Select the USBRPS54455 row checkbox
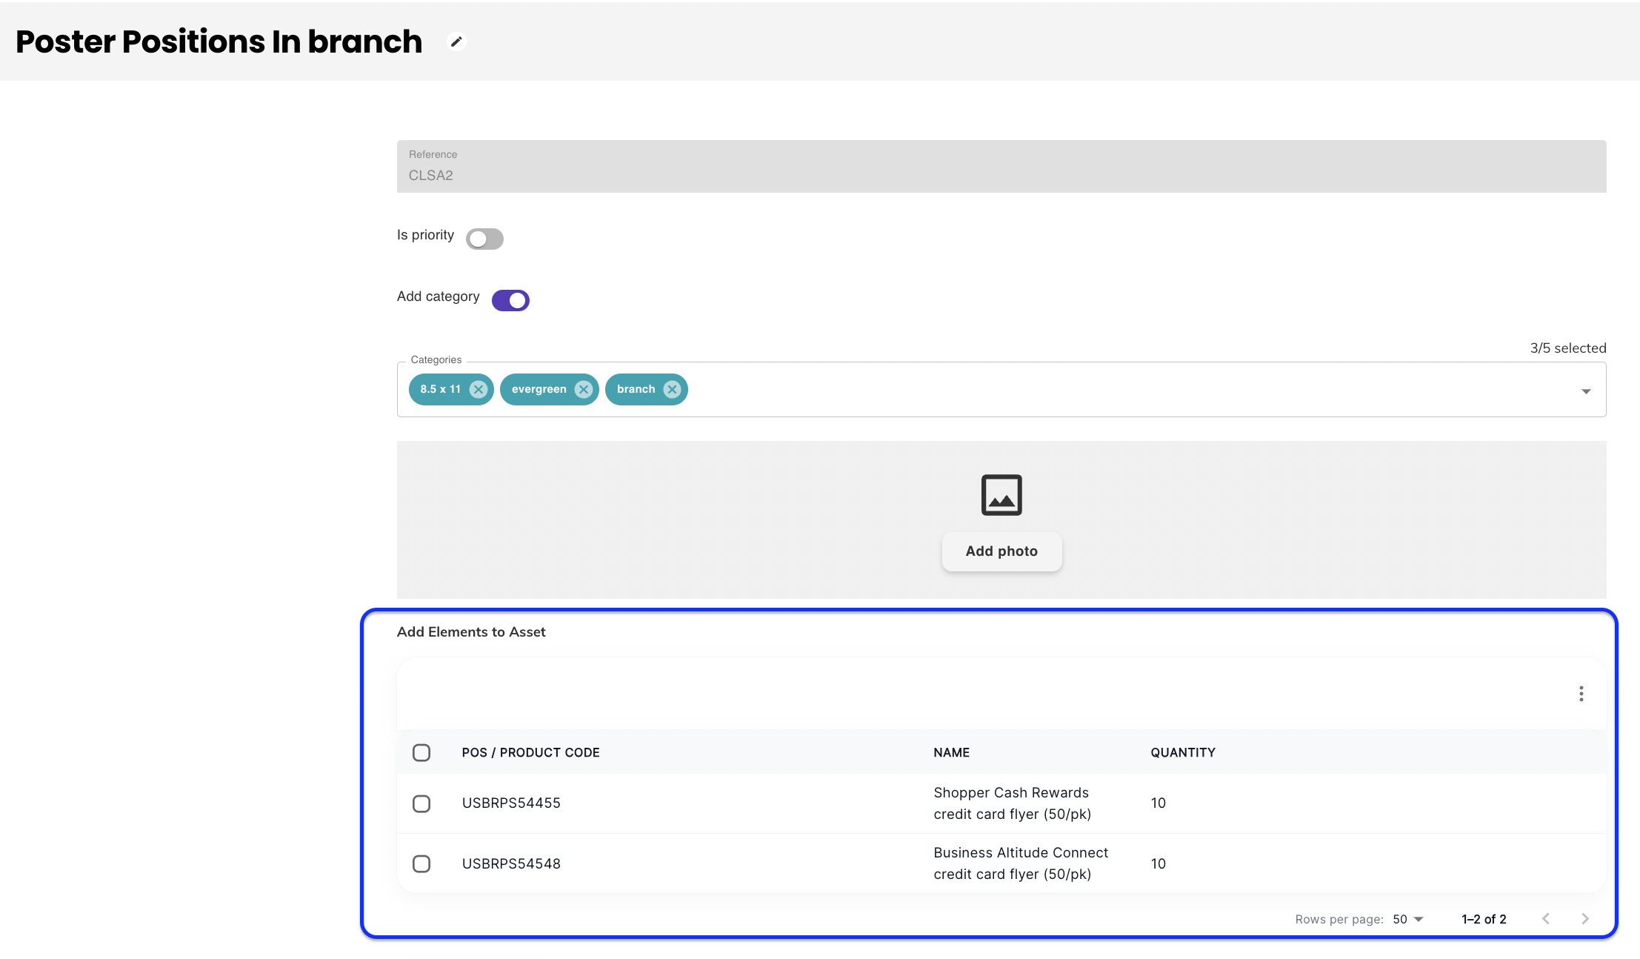Viewport: 1640px width, 959px height. pos(421,803)
